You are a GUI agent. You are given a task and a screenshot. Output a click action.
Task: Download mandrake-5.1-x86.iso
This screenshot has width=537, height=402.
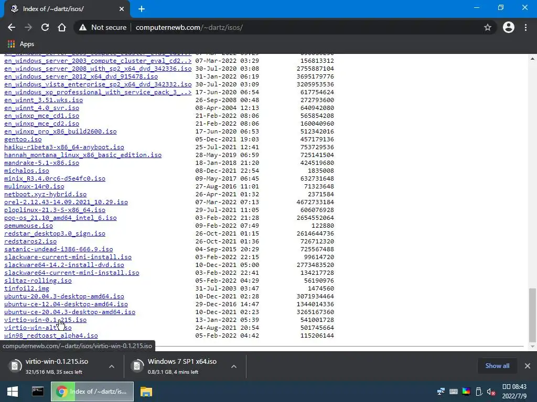pyautogui.click(x=42, y=163)
